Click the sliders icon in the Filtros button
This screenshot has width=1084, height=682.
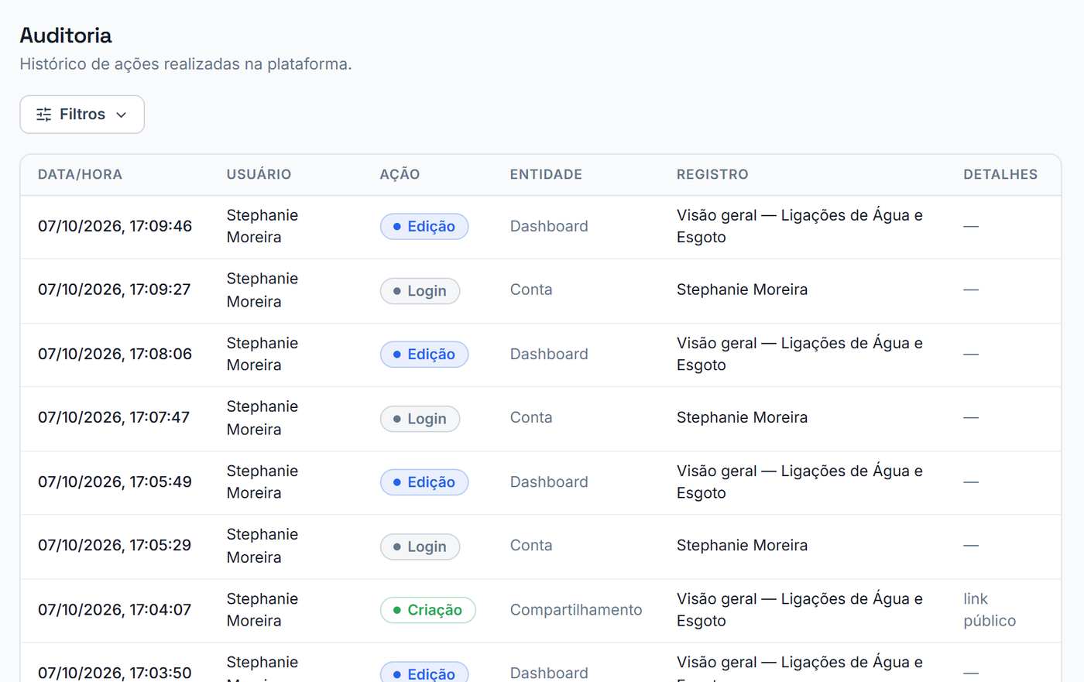44,115
